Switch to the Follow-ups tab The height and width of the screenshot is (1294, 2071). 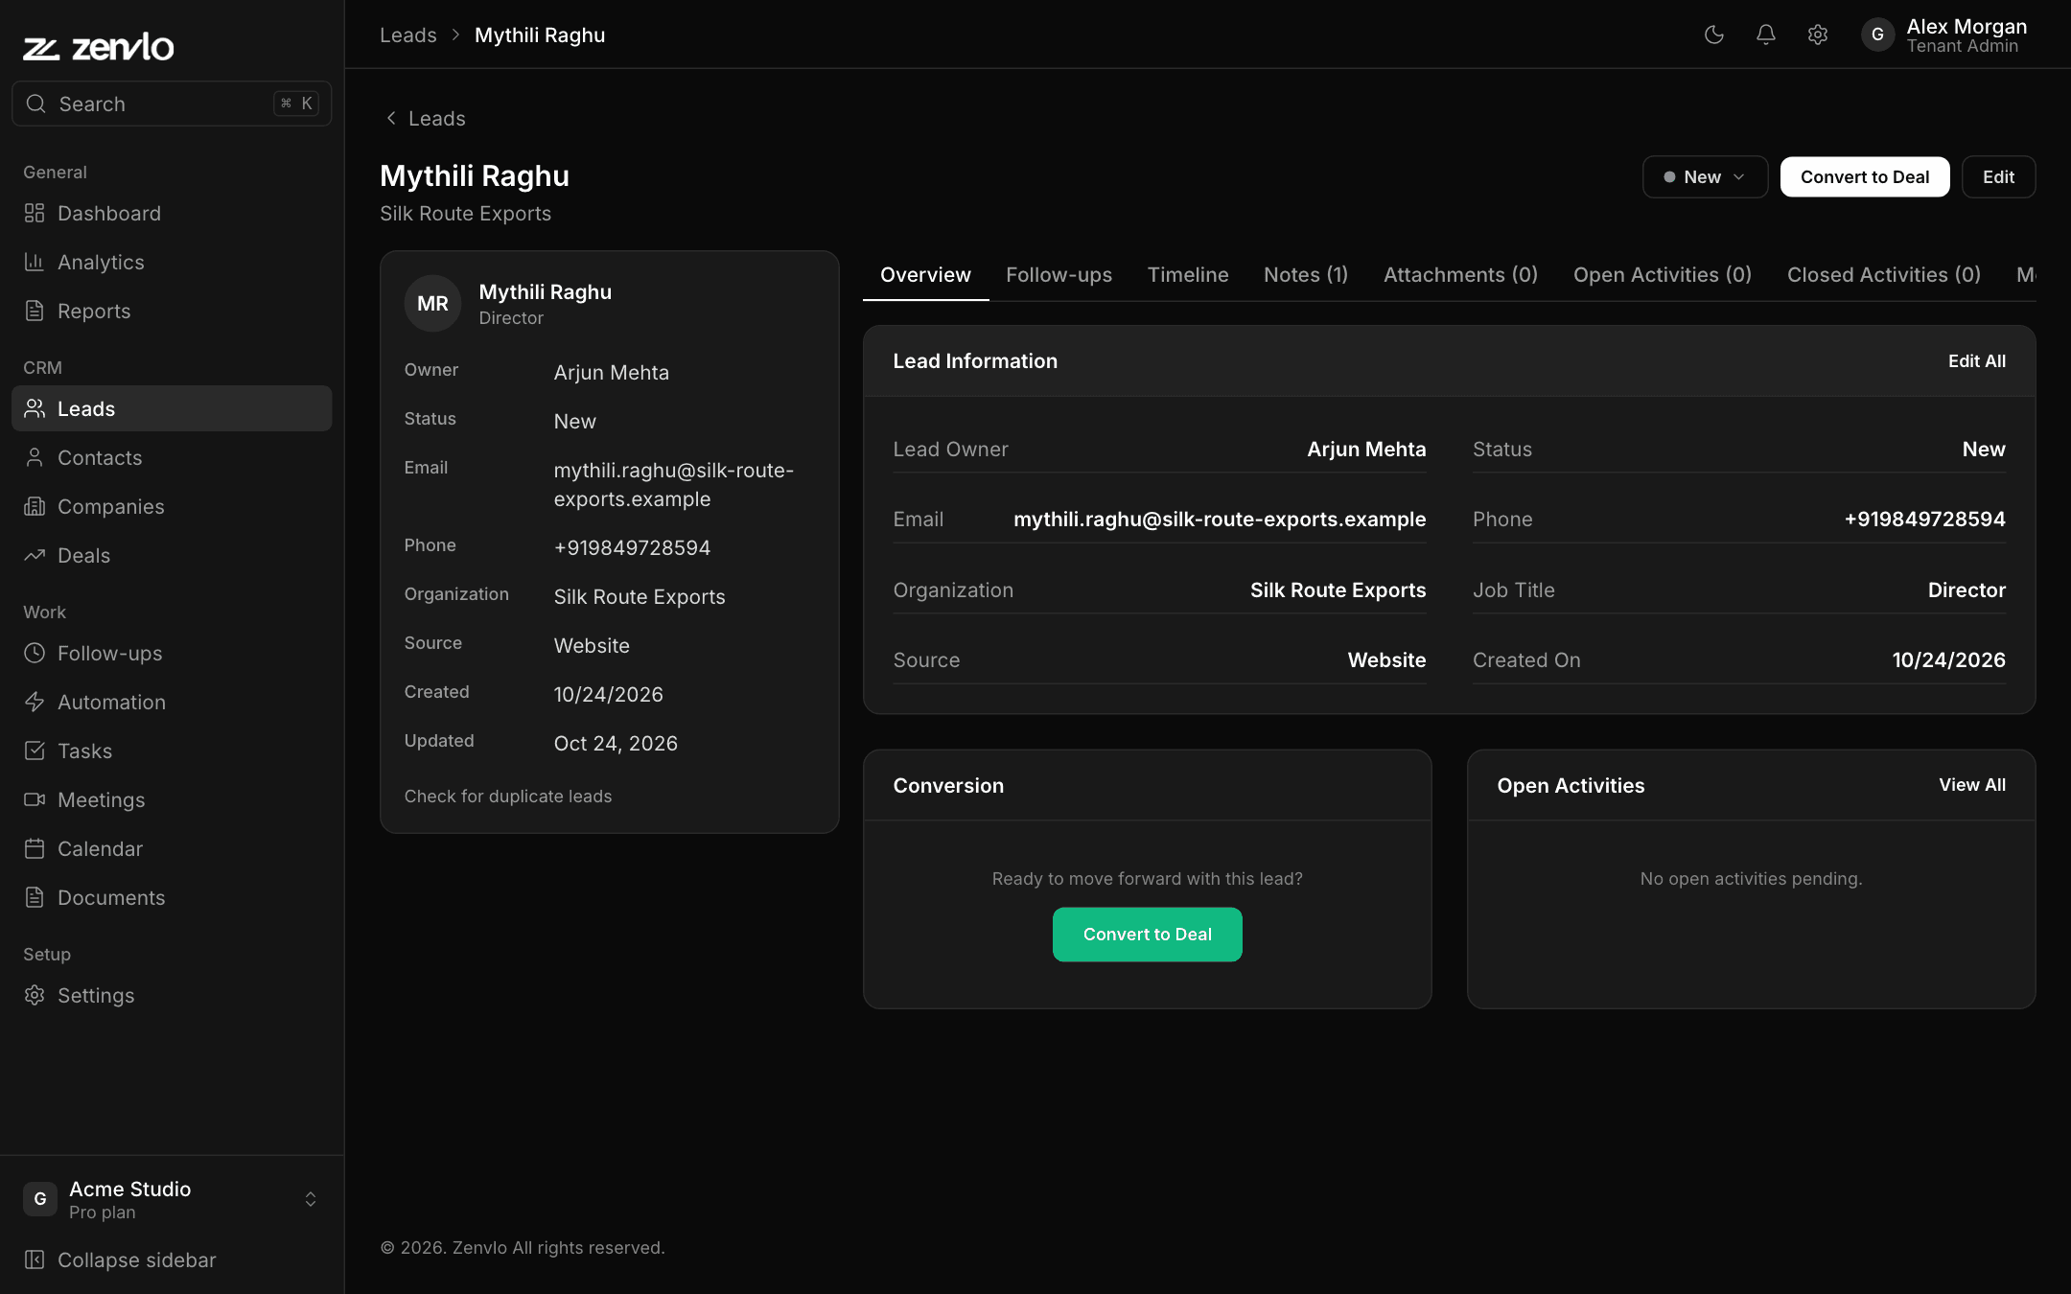click(1059, 274)
